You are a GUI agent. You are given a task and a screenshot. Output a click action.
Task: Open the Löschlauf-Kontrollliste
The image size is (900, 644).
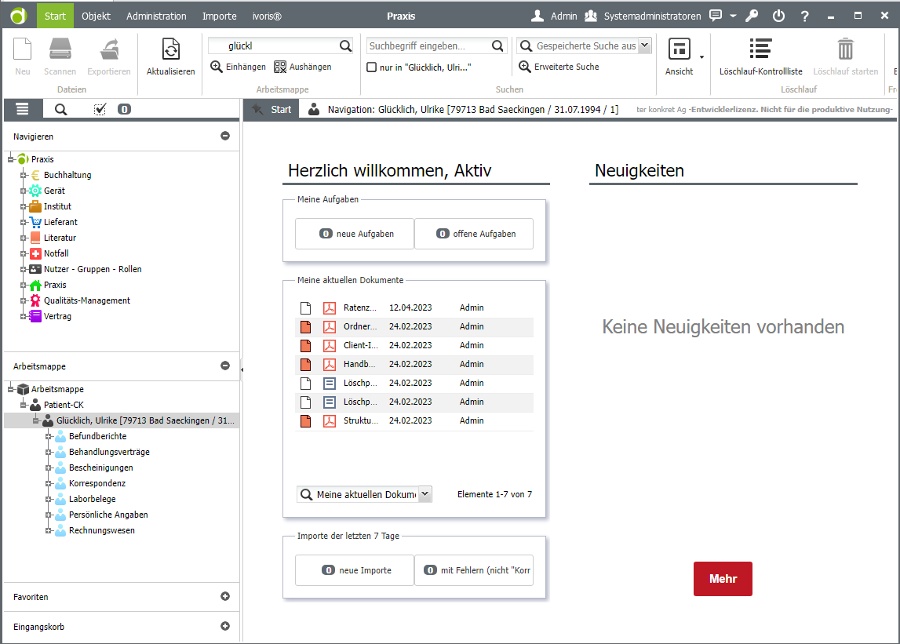tap(760, 50)
